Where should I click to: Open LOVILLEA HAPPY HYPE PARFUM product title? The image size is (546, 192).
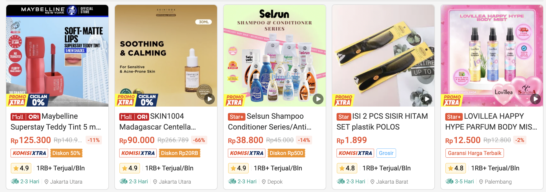(491, 122)
